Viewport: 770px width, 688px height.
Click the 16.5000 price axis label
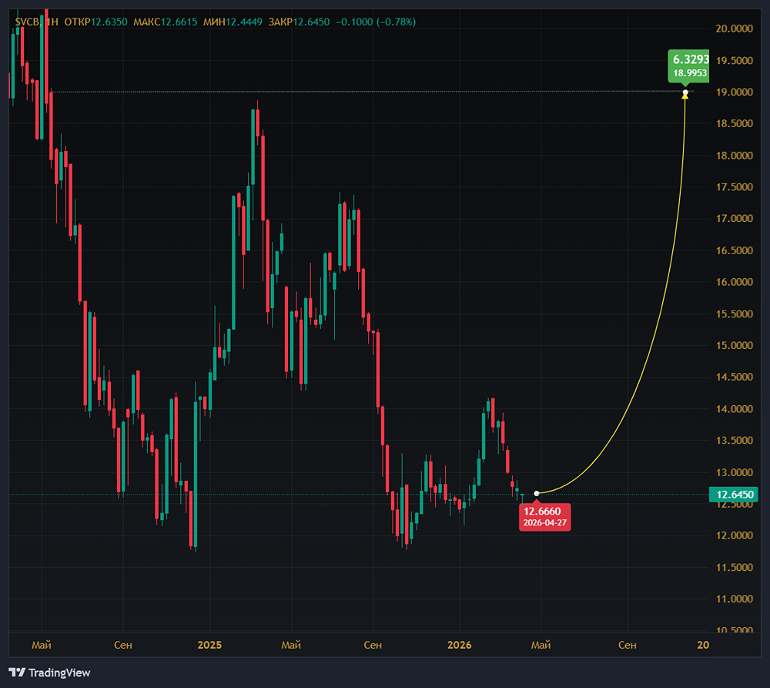click(x=734, y=250)
